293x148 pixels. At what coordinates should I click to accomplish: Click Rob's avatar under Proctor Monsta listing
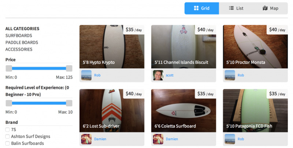tap(230, 75)
